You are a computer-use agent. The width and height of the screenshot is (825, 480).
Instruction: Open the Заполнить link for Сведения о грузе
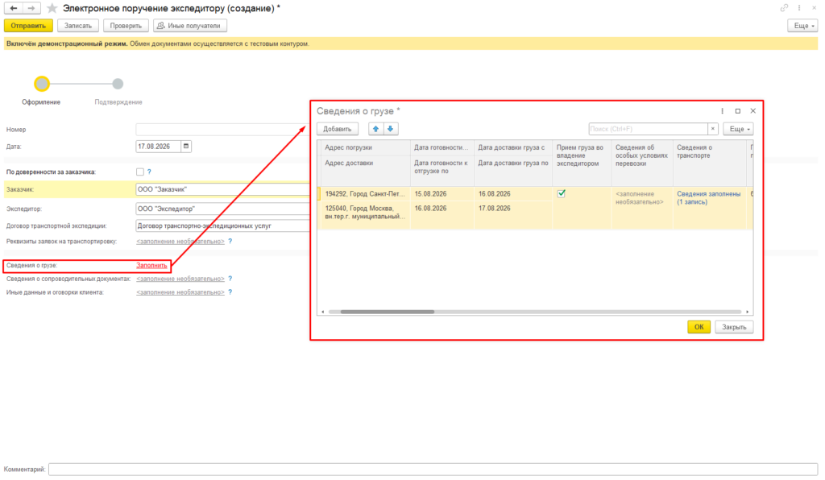(x=151, y=266)
